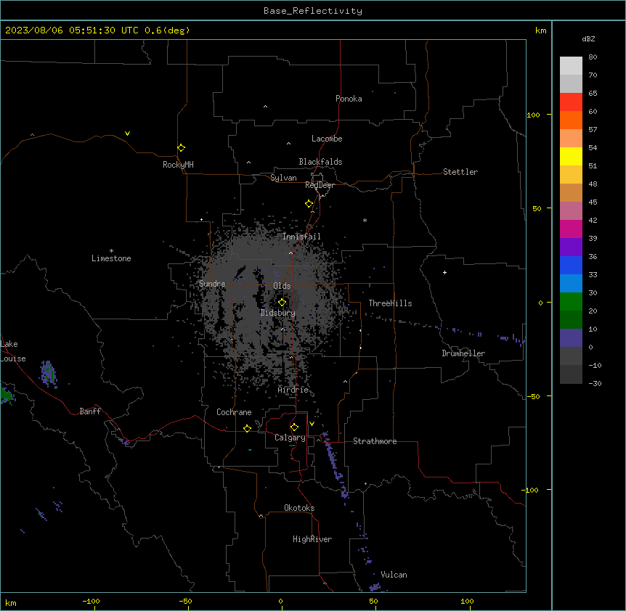Image resolution: width=626 pixels, height=611 pixels.
Task: Select the magenta 42-39 dBZ legend swatch
Action: click(571, 229)
